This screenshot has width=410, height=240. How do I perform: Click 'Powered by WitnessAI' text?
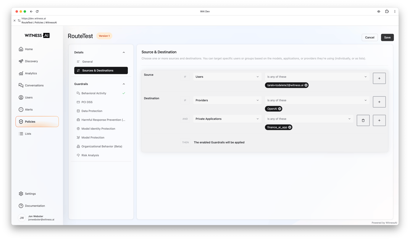384,223
